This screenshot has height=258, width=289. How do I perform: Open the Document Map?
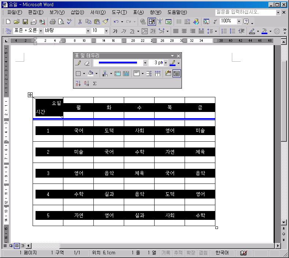coord(206,22)
